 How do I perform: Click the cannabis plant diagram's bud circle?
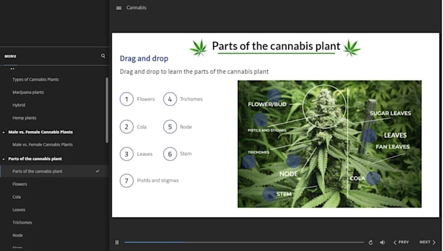[x=324, y=106]
